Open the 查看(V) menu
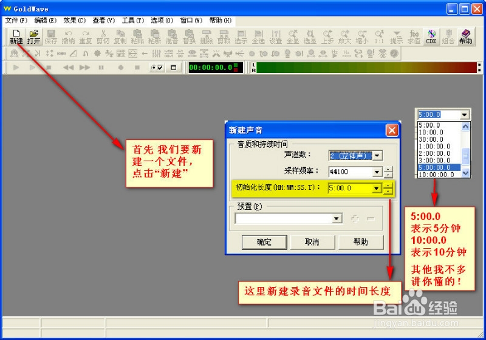Viewport: 486px width, 340px height. (x=103, y=21)
